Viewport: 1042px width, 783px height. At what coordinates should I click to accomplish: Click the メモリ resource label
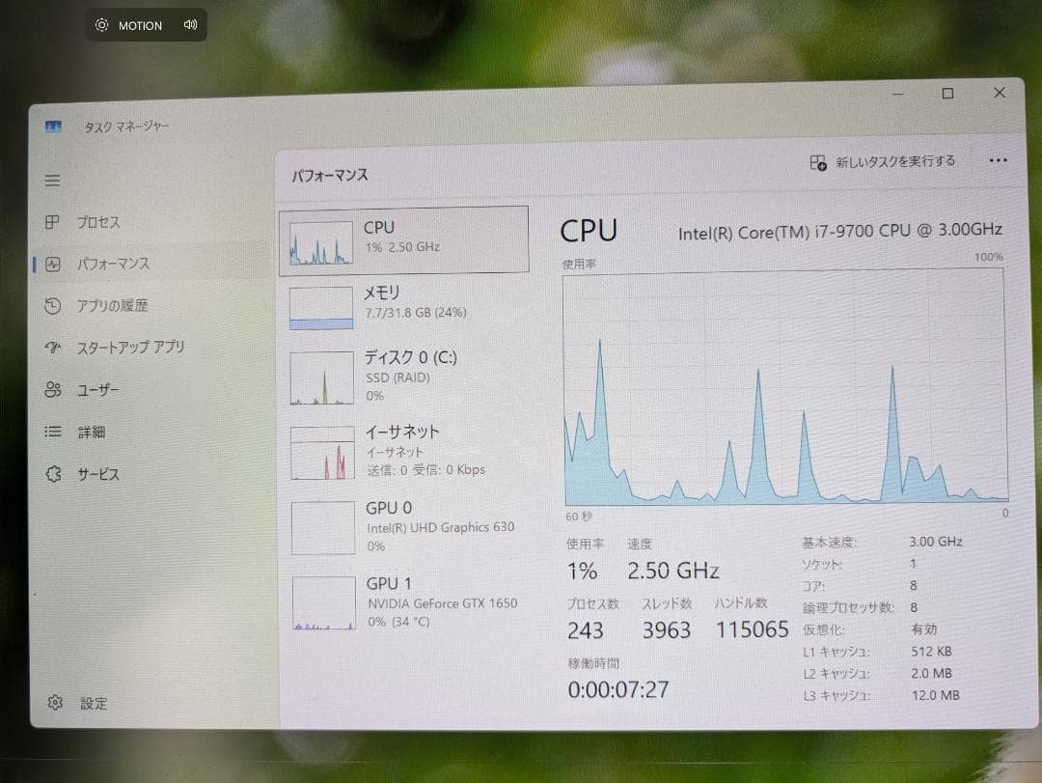click(x=381, y=292)
